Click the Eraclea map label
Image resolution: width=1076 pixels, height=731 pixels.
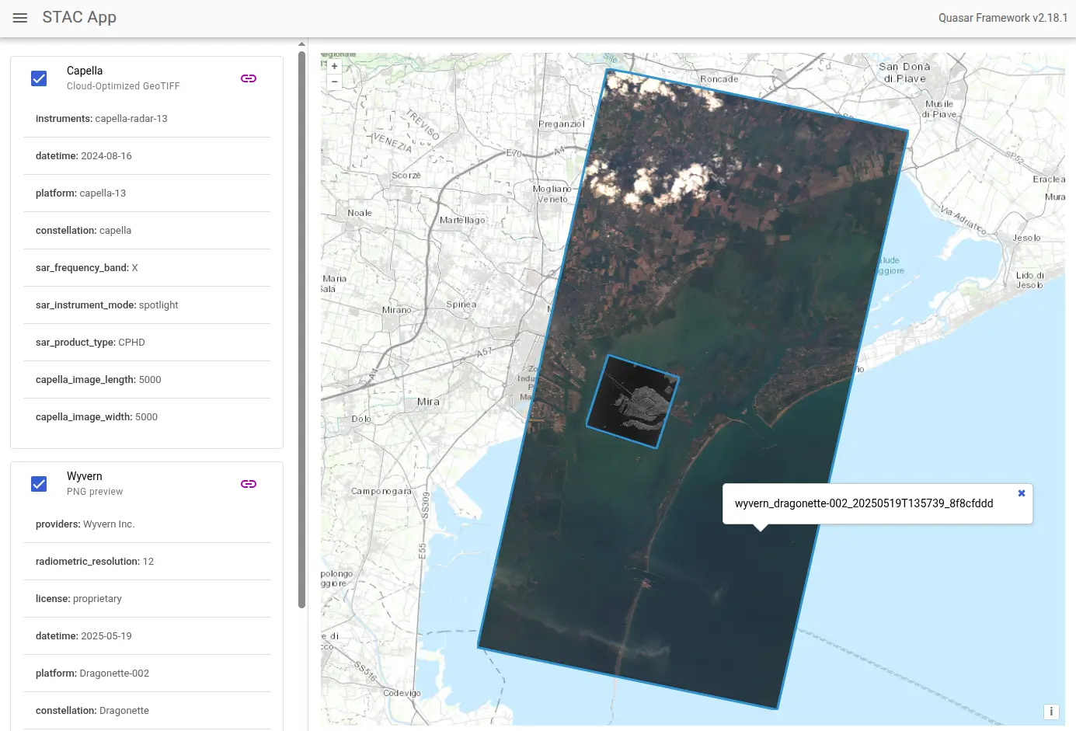pyautogui.click(x=1049, y=179)
